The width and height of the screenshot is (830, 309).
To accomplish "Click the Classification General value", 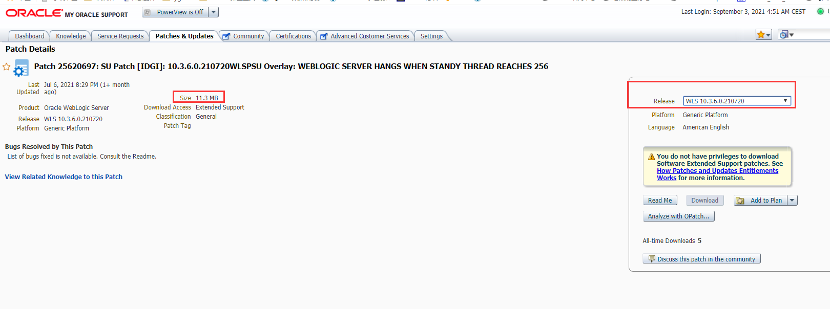I will (206, 117).
